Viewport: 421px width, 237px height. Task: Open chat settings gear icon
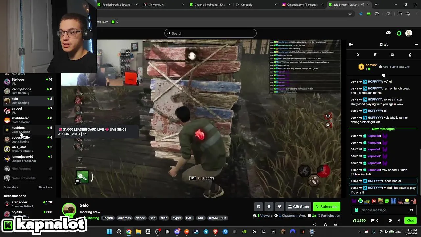pyautogui.click(x=399, y=220)
